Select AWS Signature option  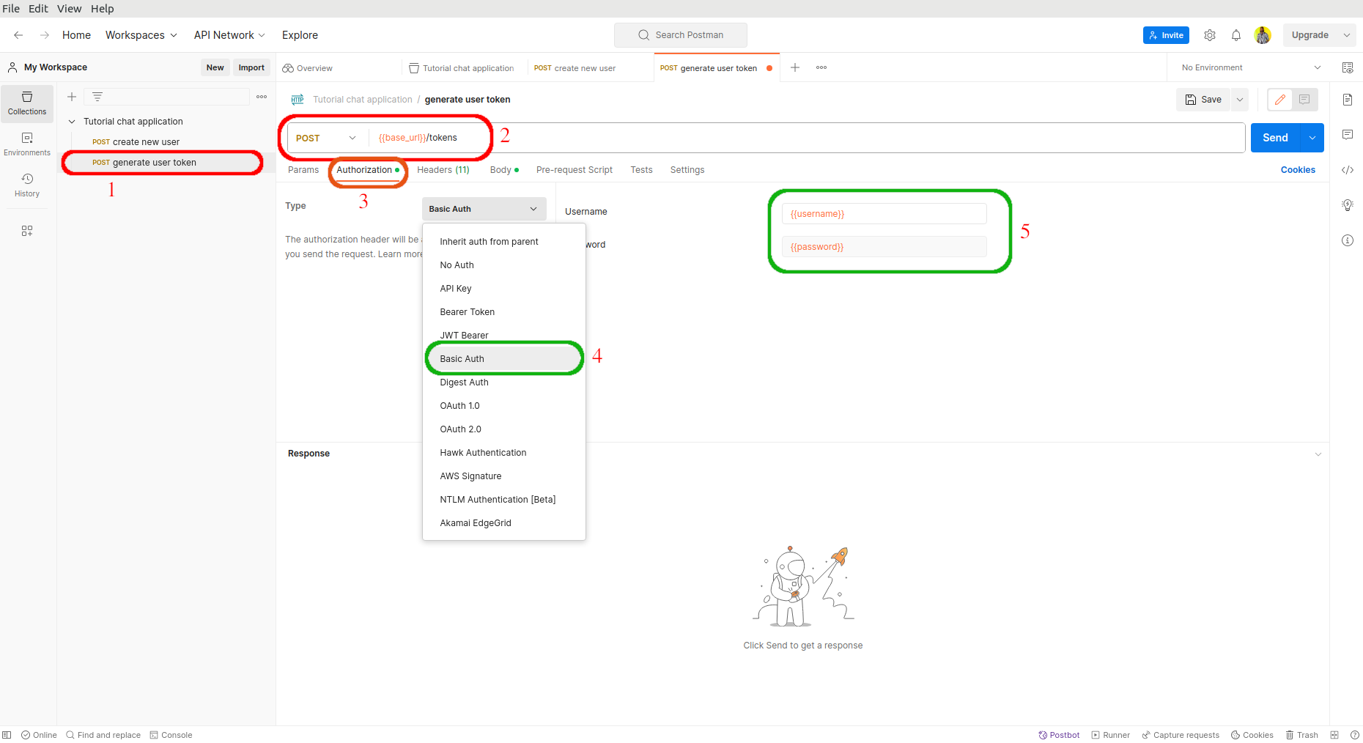tap(504, 476)
